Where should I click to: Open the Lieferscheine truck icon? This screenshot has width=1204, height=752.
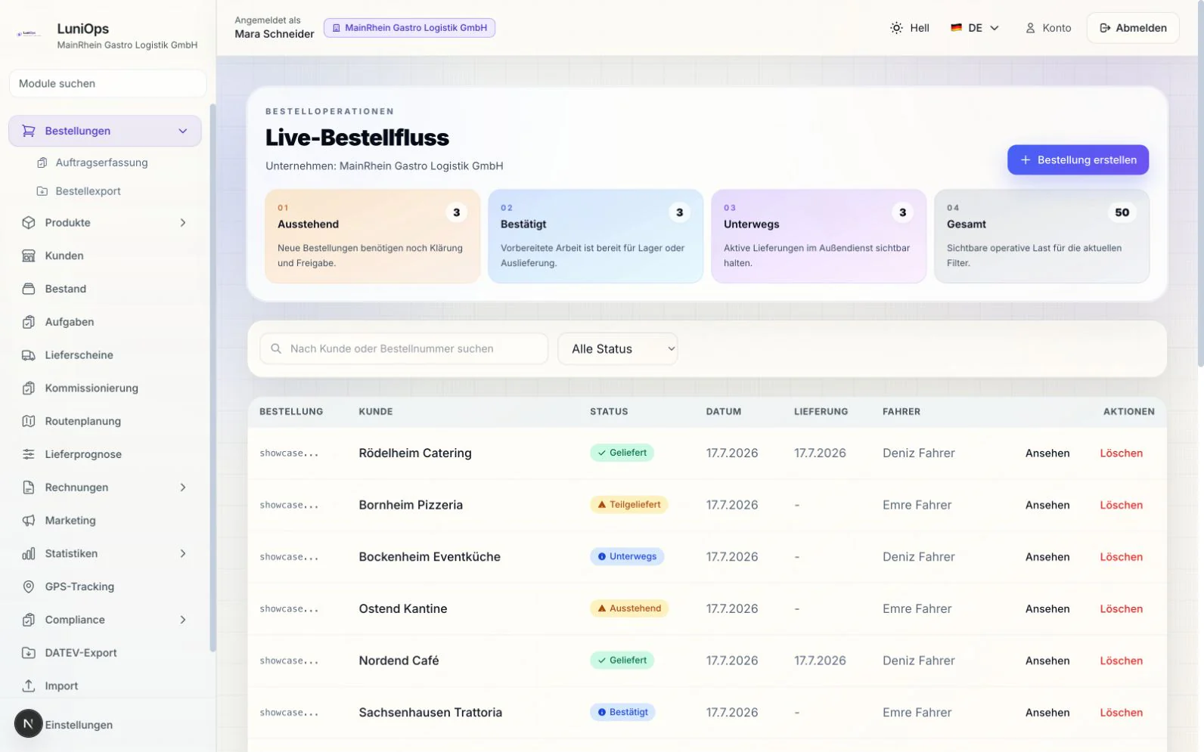pos(29,355)
